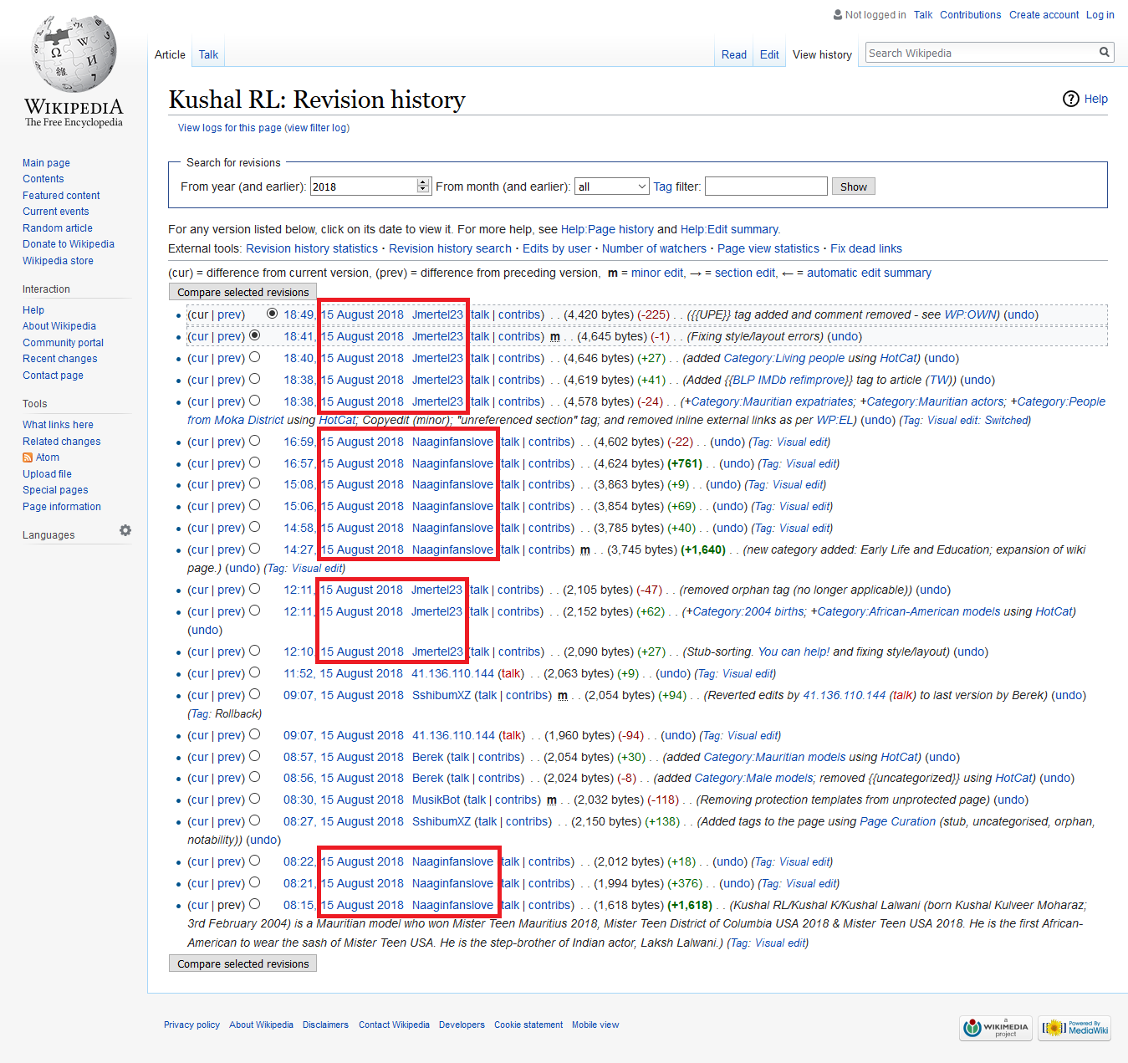Select the radio button for 08:57 revision

pos(255,756)
